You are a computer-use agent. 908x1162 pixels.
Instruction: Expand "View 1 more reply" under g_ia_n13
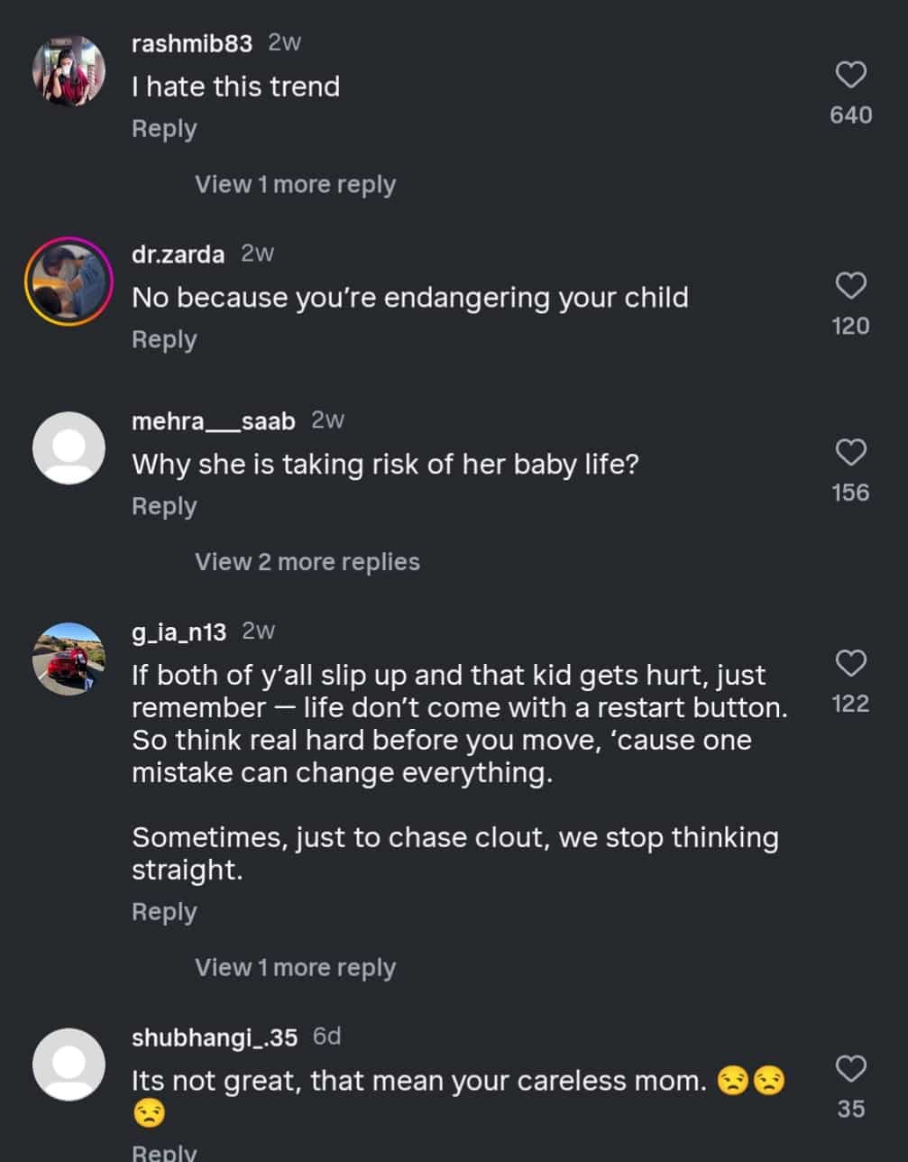click(x=295, y=968)
